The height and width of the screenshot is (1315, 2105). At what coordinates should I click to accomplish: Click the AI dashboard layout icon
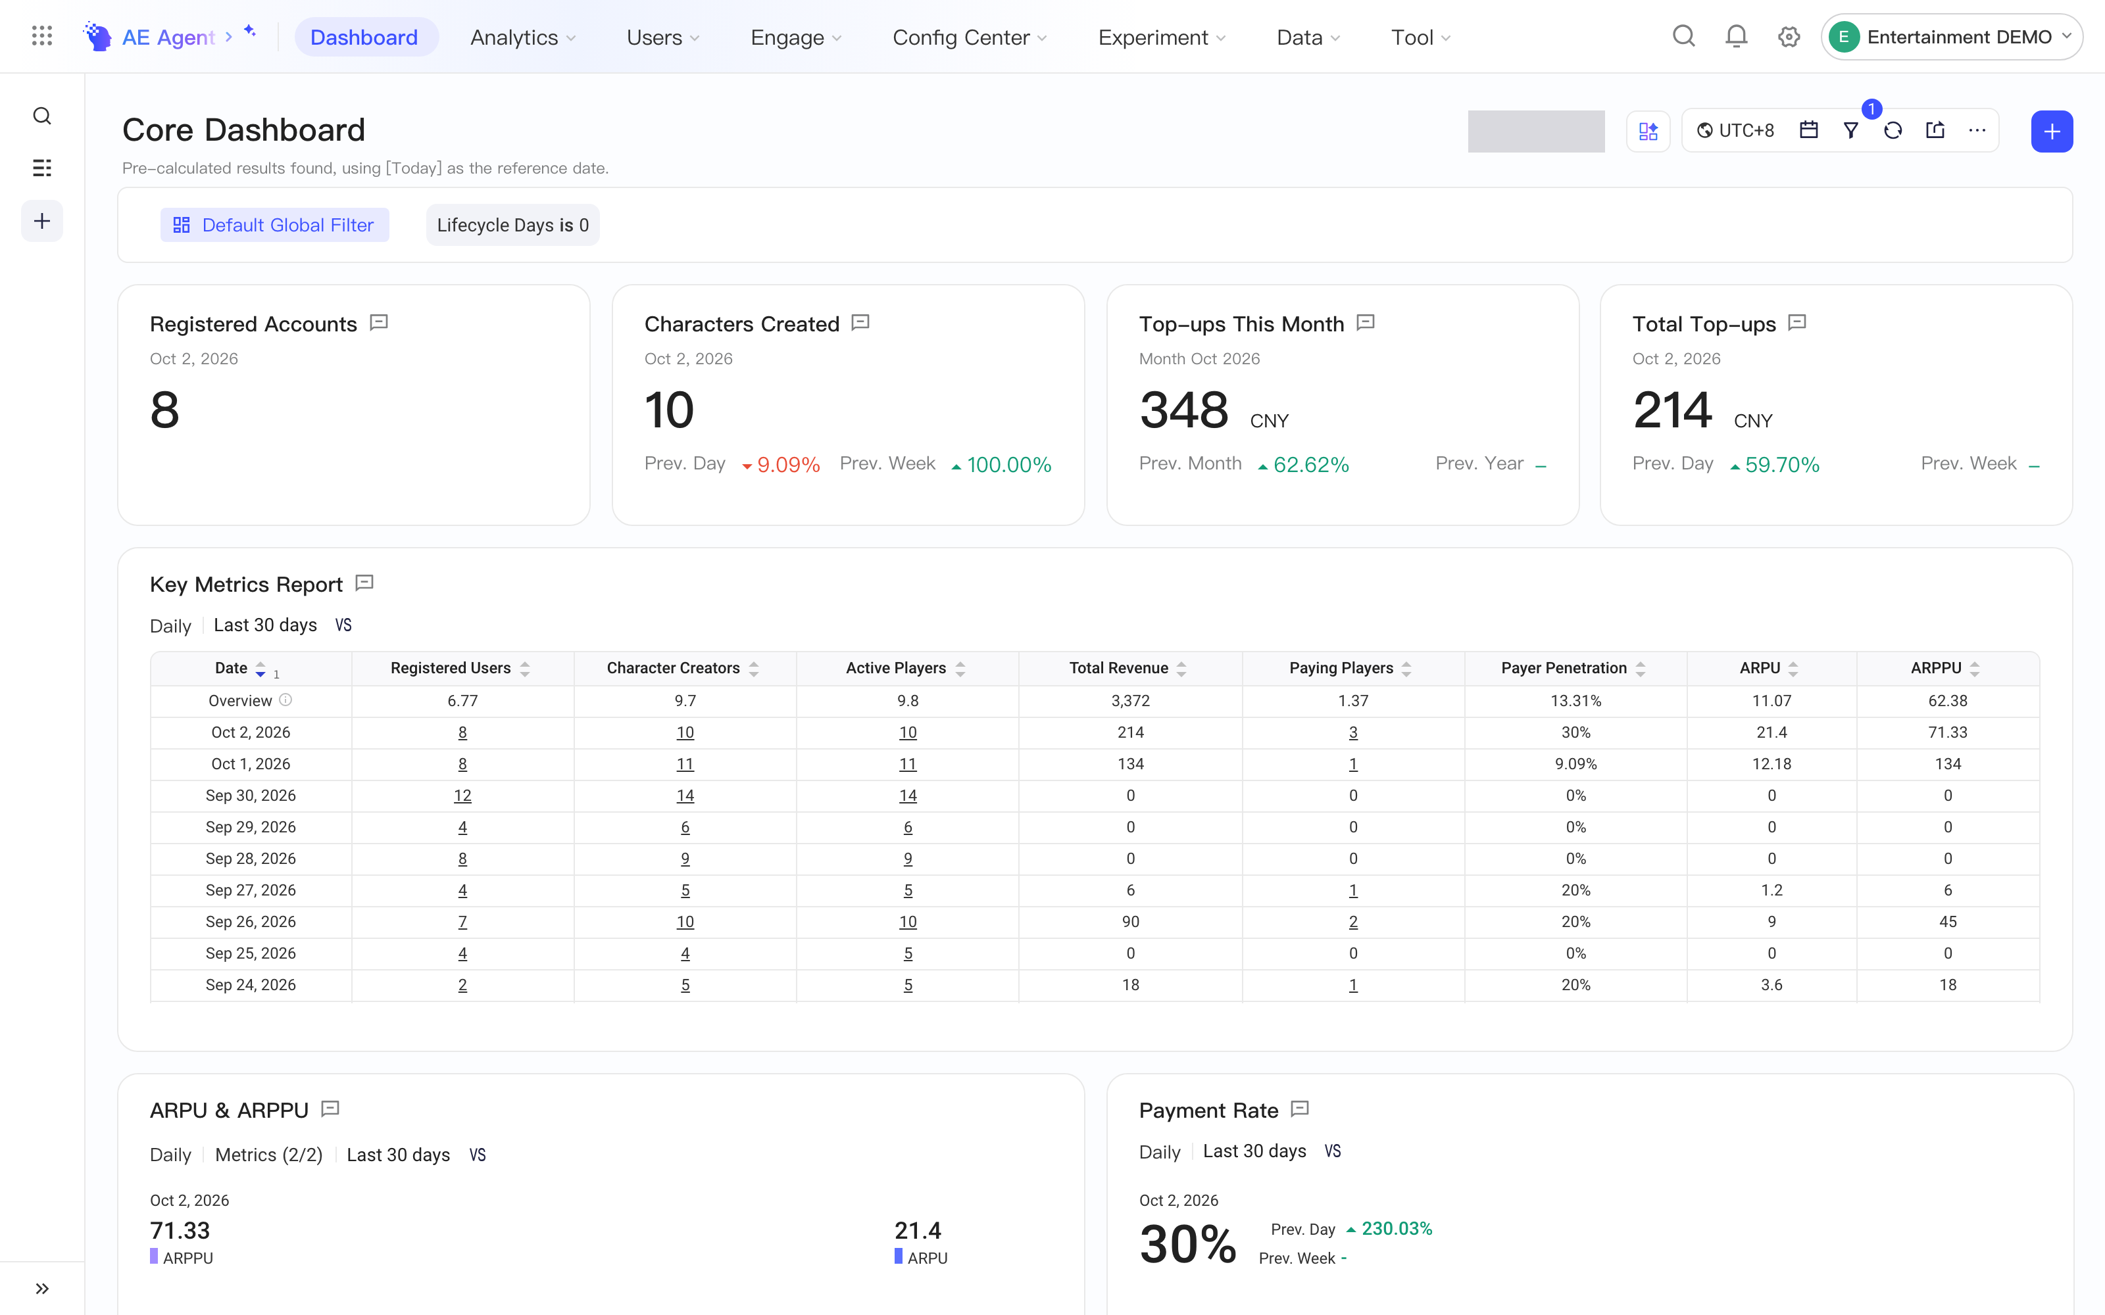tap(1648, 131)
